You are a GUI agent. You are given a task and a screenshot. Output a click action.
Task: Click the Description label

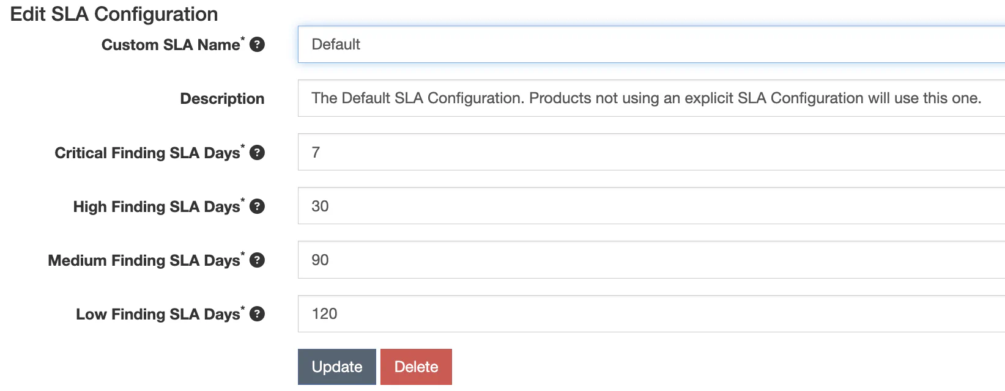coord(222,99)
